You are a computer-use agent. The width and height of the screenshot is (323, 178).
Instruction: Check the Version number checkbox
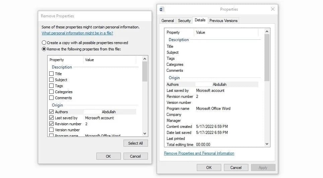pos(52,130)
